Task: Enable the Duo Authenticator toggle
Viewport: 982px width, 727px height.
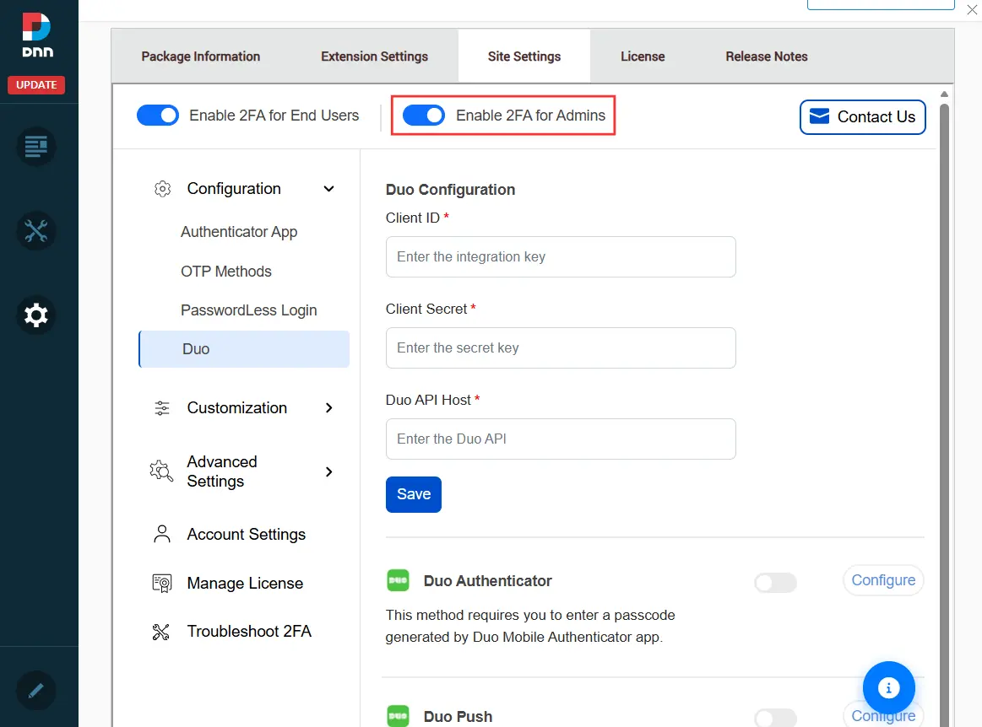Action: click(x=775, y=583)
